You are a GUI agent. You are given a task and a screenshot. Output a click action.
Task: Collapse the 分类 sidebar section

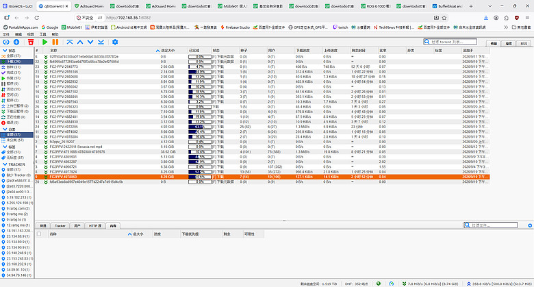5,129
